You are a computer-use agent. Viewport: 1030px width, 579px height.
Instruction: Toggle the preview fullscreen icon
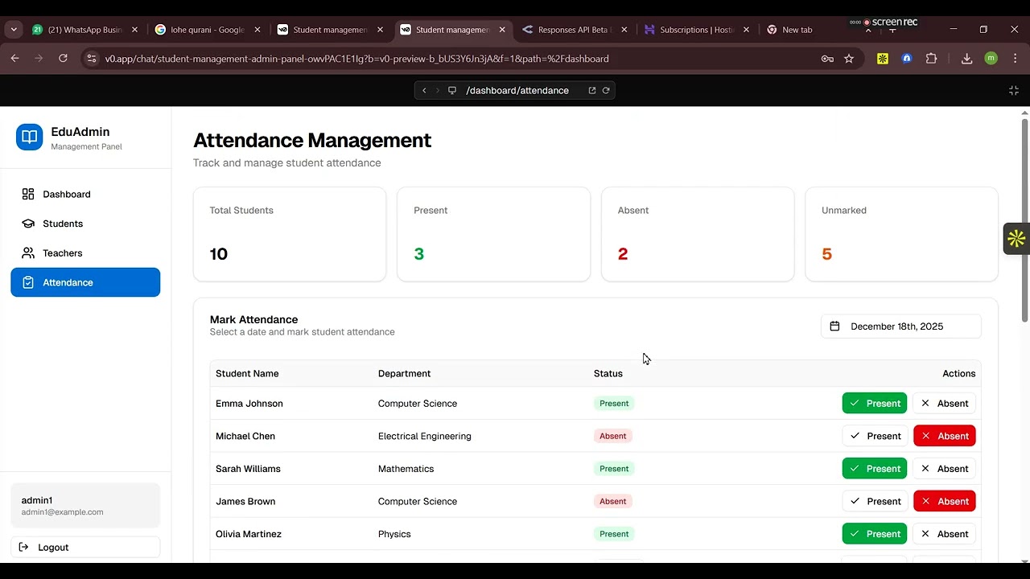point(1014,91)
